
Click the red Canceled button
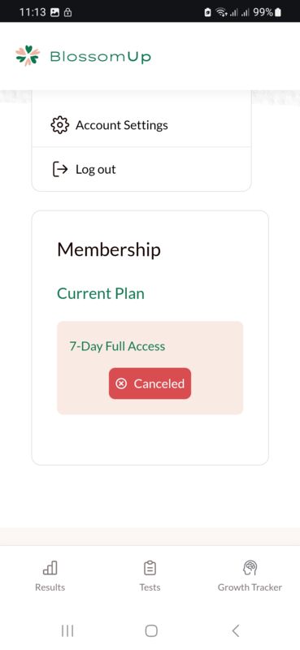(x=150, y=383)
